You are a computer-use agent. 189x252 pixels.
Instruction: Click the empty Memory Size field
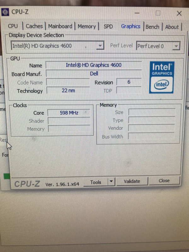pyautogui.click(x=152, y=112)
